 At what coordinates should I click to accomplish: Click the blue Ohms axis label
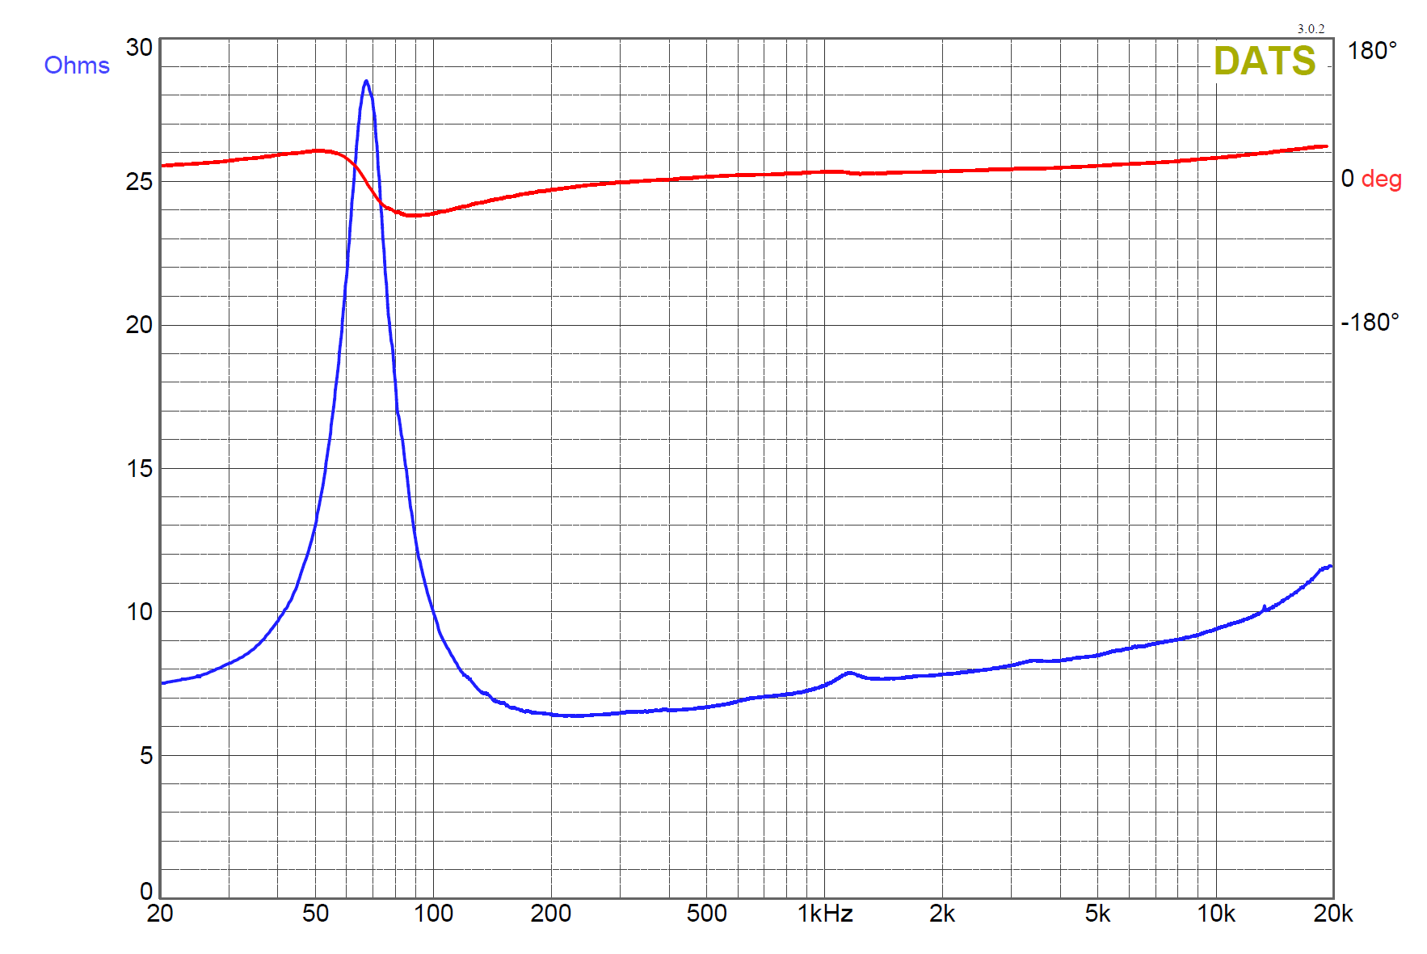click(x=77, y=65)
